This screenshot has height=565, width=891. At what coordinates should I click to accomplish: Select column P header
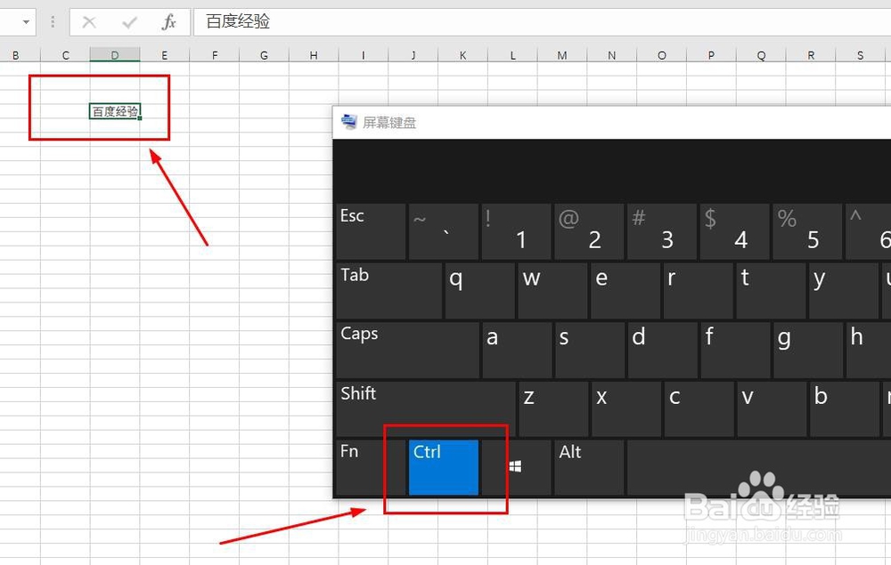pos(711,55)
